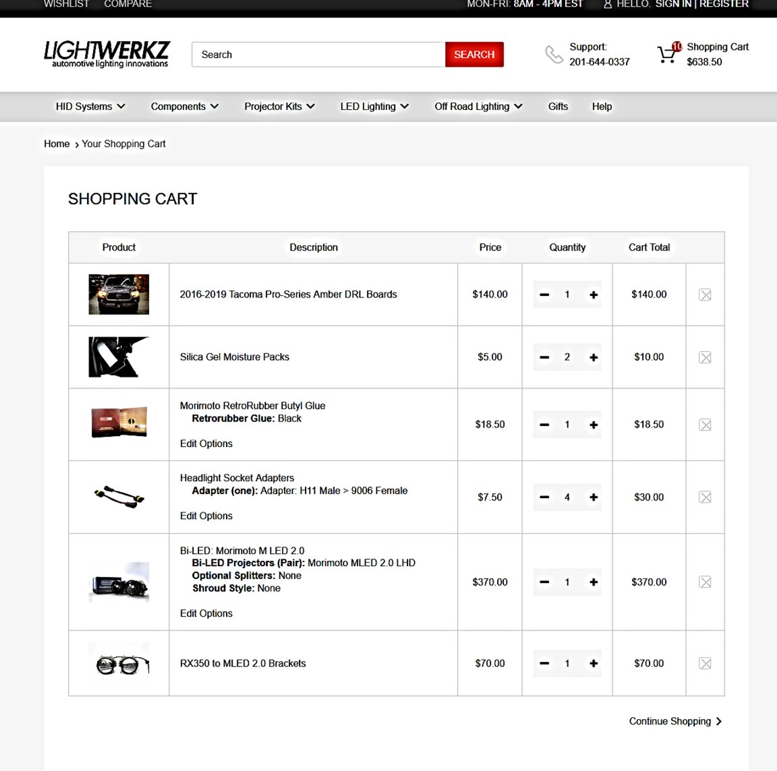Edit Options for Headlight Socket Adapters
The height and width of the screenshot is (771, 777).
206,516
